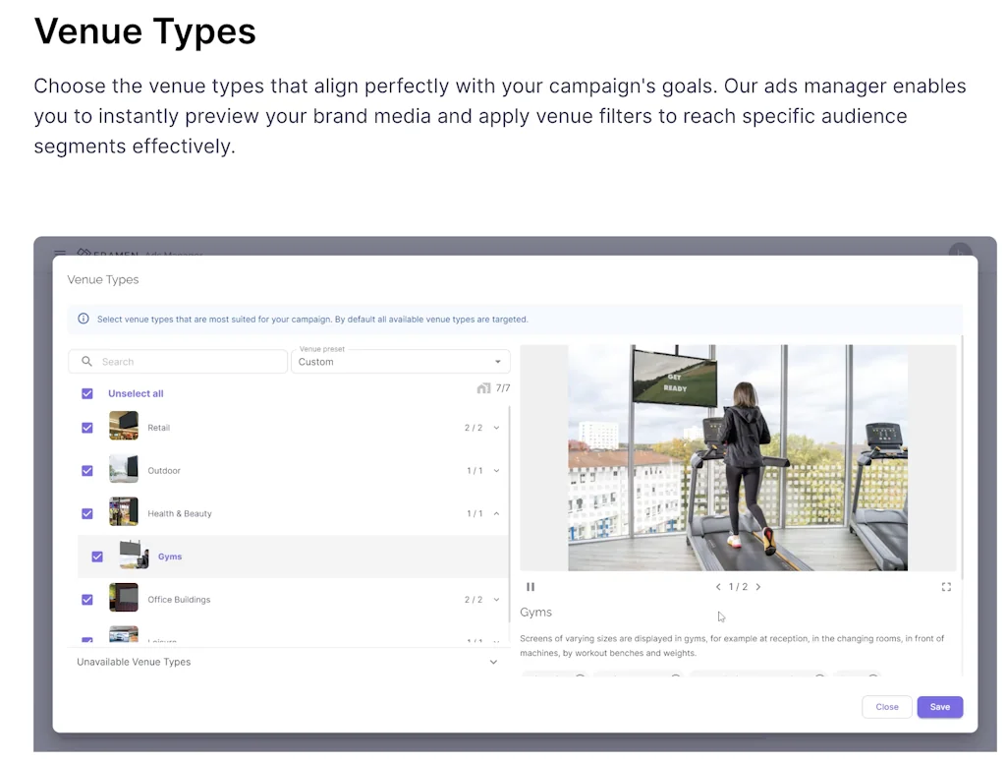Image resolution: width=1006 pixels, height=762 pixels.
Task: Select the Retail venue thumbnail
Action: [124, 428]
